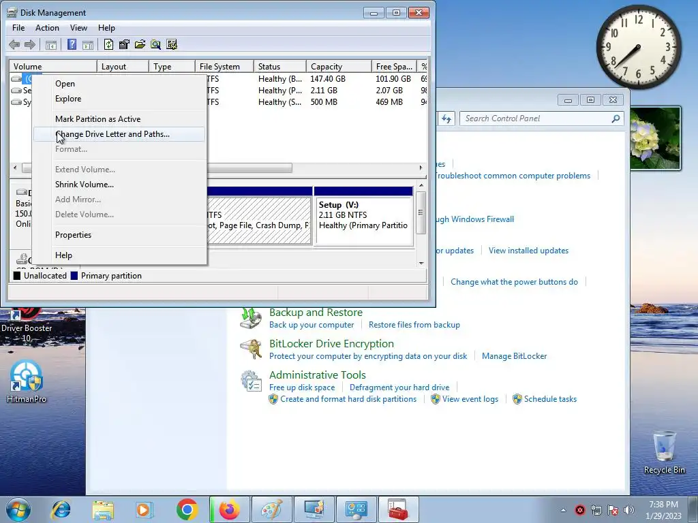Choose Open from the context menu
This screenshot has width=698, height=523.
click(x=119, y=84)
